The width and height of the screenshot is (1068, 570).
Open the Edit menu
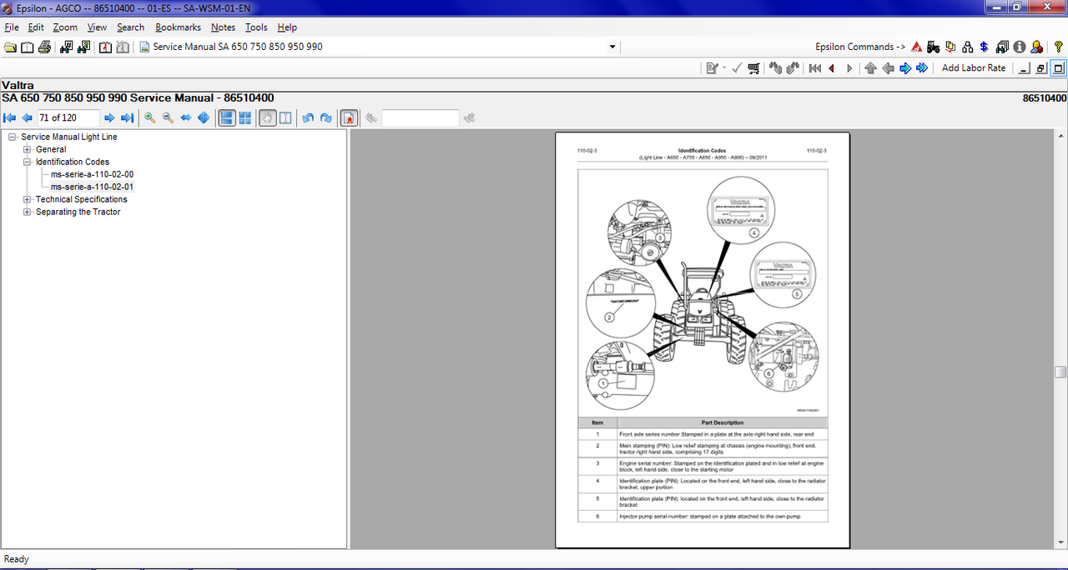pos(36,27)
